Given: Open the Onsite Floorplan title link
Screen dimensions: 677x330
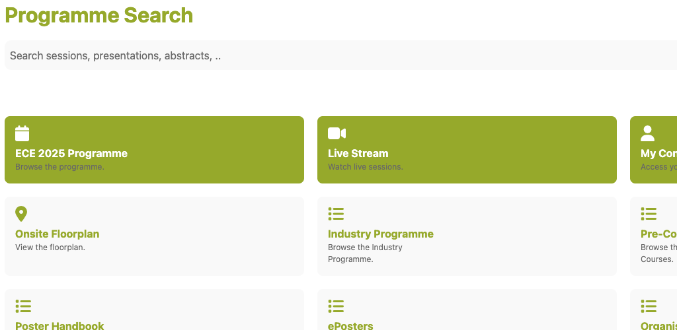Looking at the screenshot, I should [x=57, y=234].
